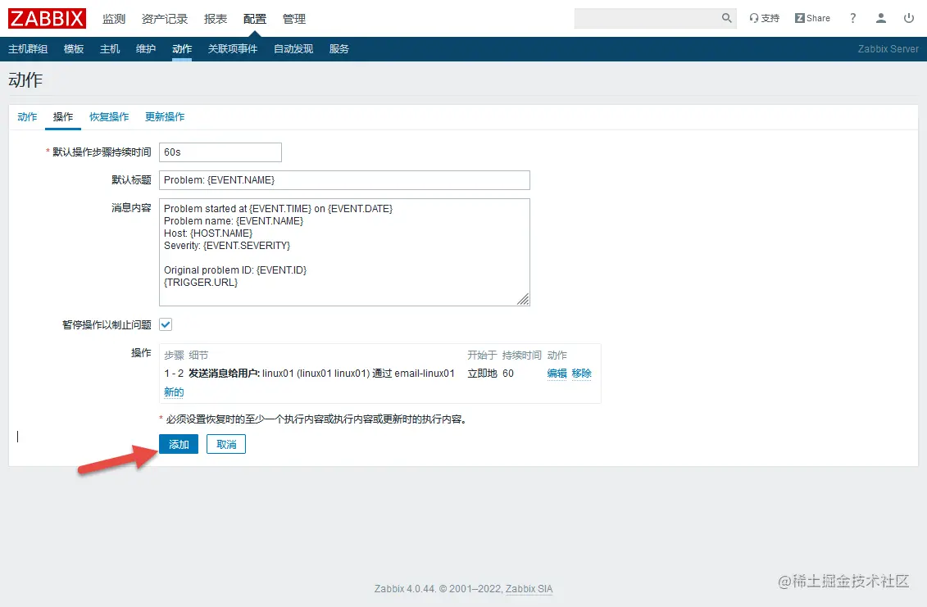This screenshot has width=927, height=607.
Task: Switch to the 操作 form tab
Action: (x=62, y=117)
